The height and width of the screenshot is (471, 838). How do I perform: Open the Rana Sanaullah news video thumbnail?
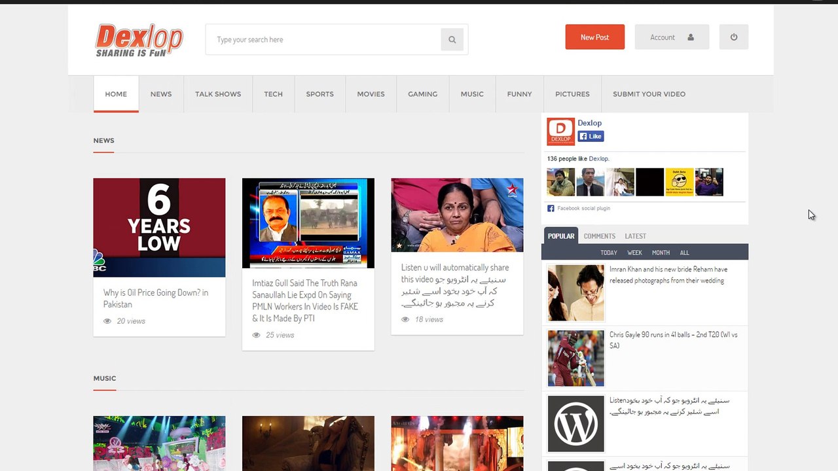[x=308, y=223]
